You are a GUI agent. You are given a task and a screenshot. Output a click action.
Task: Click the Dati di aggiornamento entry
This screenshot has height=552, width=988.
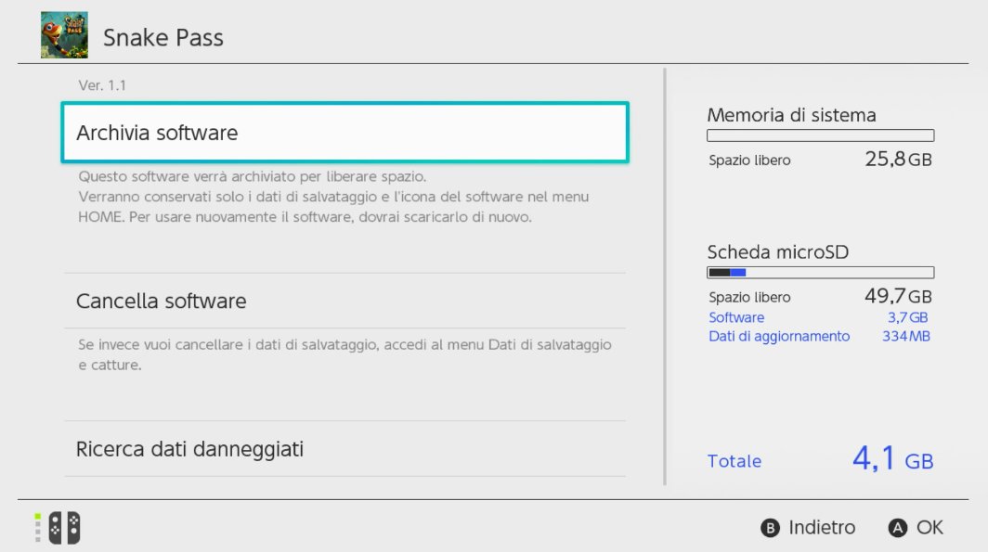point(820,336)
